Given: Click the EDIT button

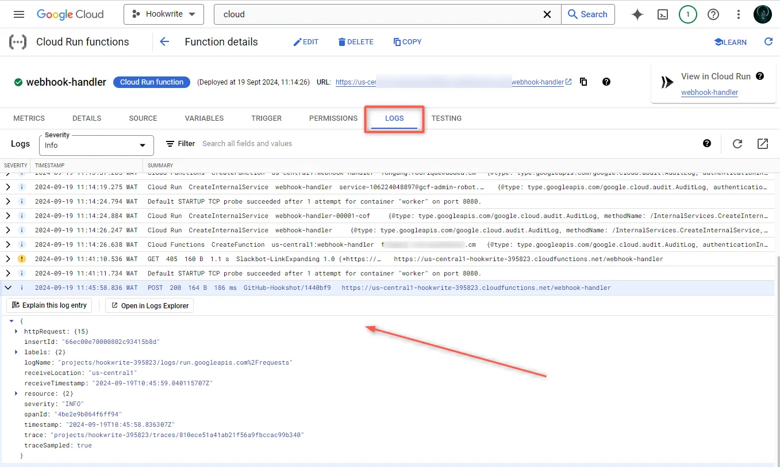Looking at the screenshot, I should tap(306, 42).
